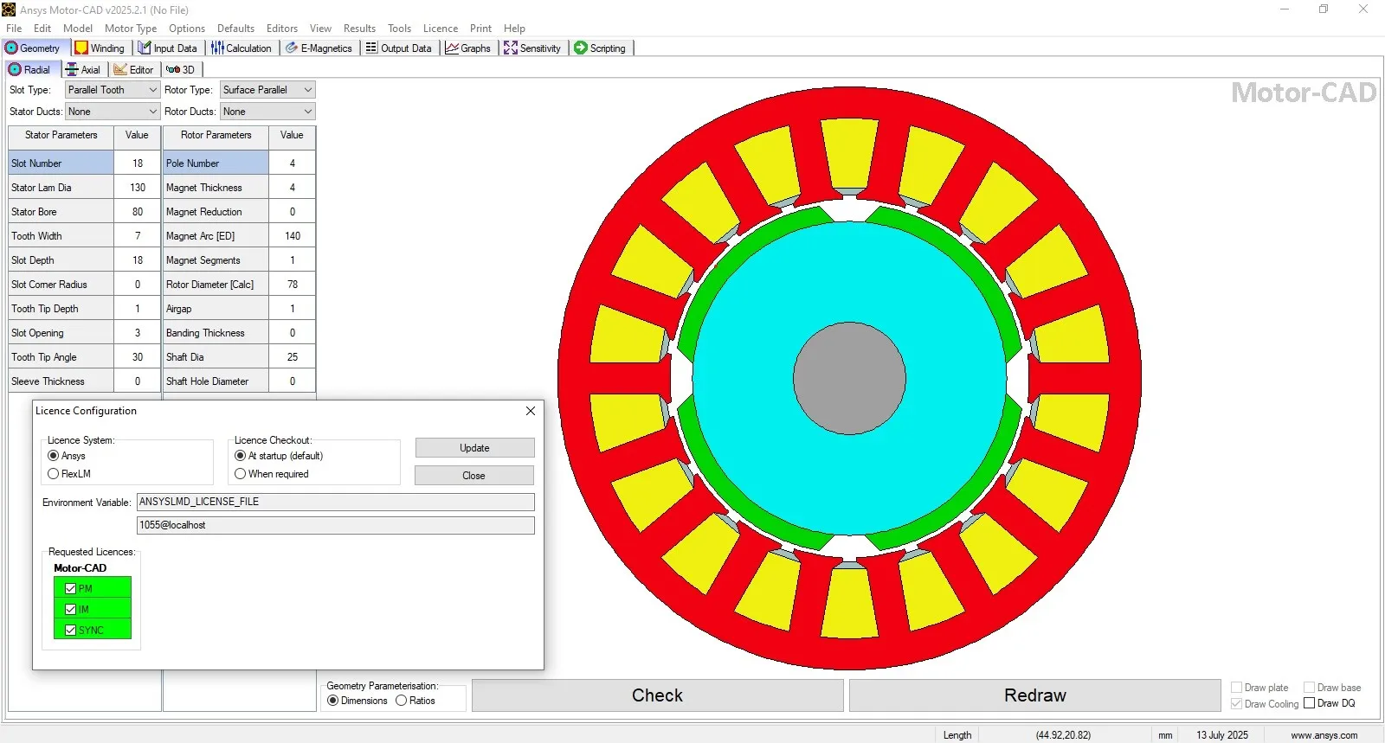Click the Rotor Parameters column header
1385x743 pixels.
(216, 136)
